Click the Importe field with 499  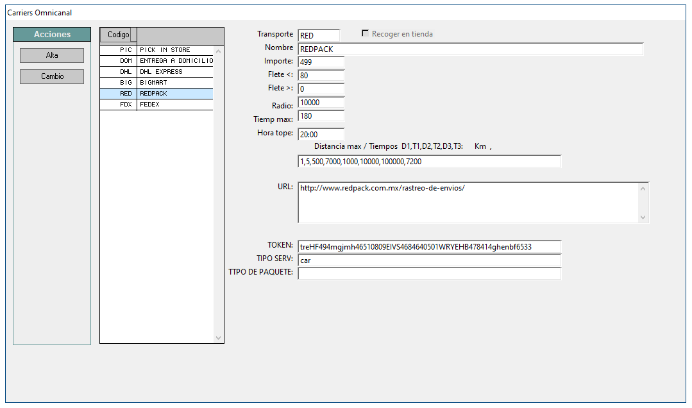tap(321, 62)
